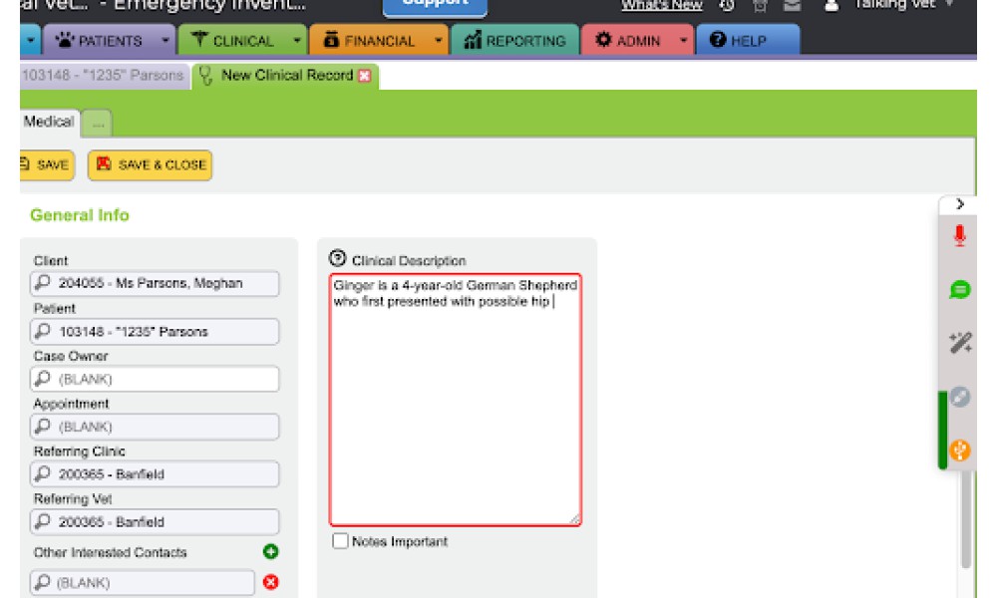Select the Medical sub-tab
997x598 pixels.
[x=50, y=122]
